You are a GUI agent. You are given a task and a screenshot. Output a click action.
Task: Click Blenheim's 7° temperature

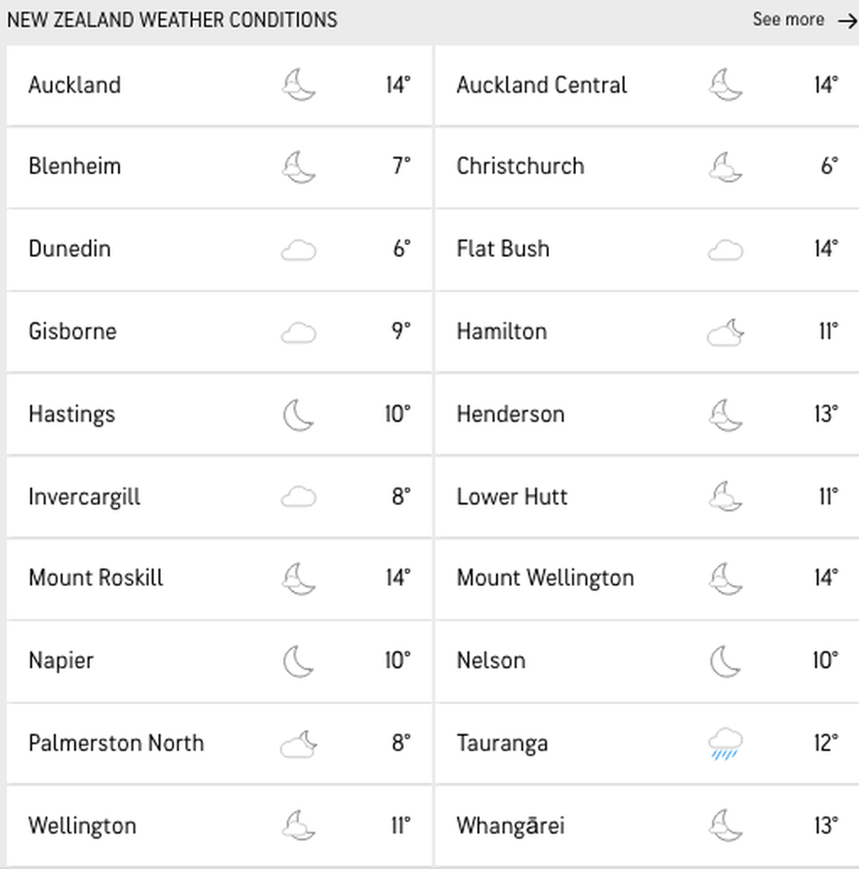coord(401,166)
